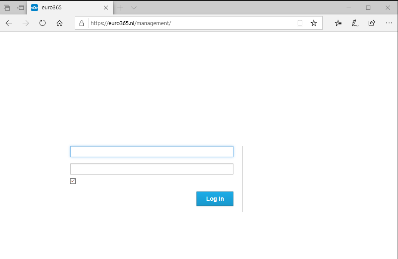Open the Settings and more ellipsis menu
Screen dimensions: 398x259
389,23
